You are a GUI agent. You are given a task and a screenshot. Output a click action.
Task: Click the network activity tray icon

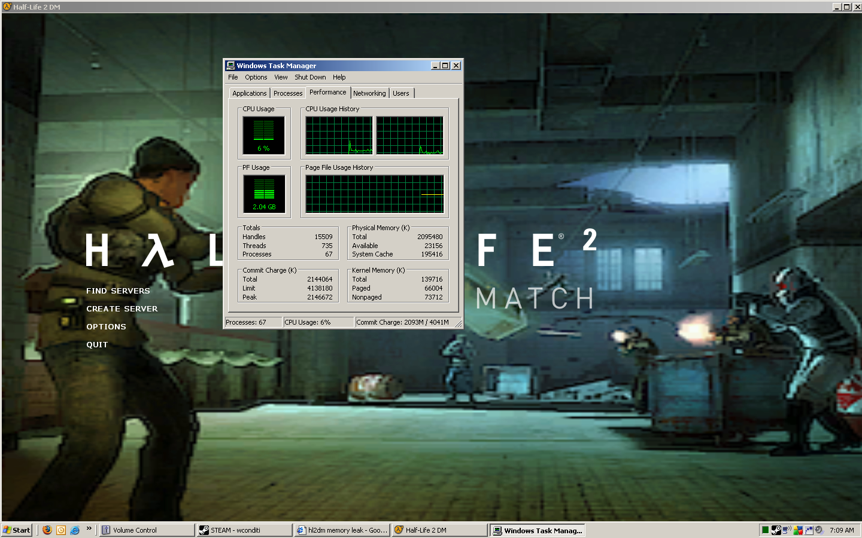[785, 530]
